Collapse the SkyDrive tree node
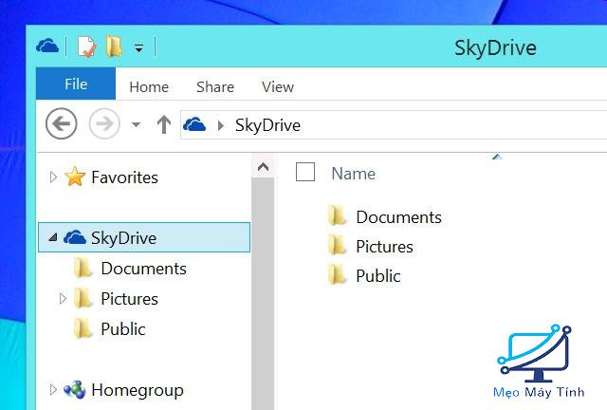The height and width of the screenshot is (410, 607). pyautogui.click(x=53, y=237)
